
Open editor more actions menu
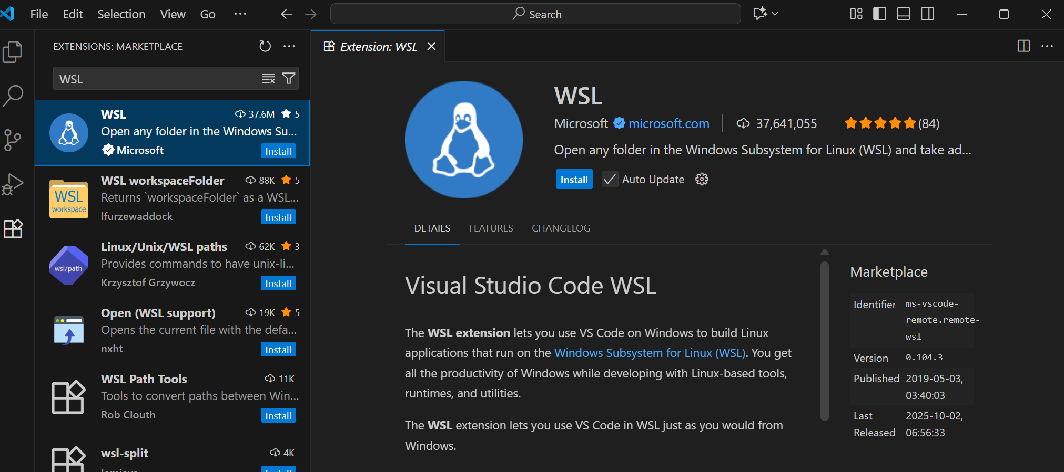point(1047,46)
